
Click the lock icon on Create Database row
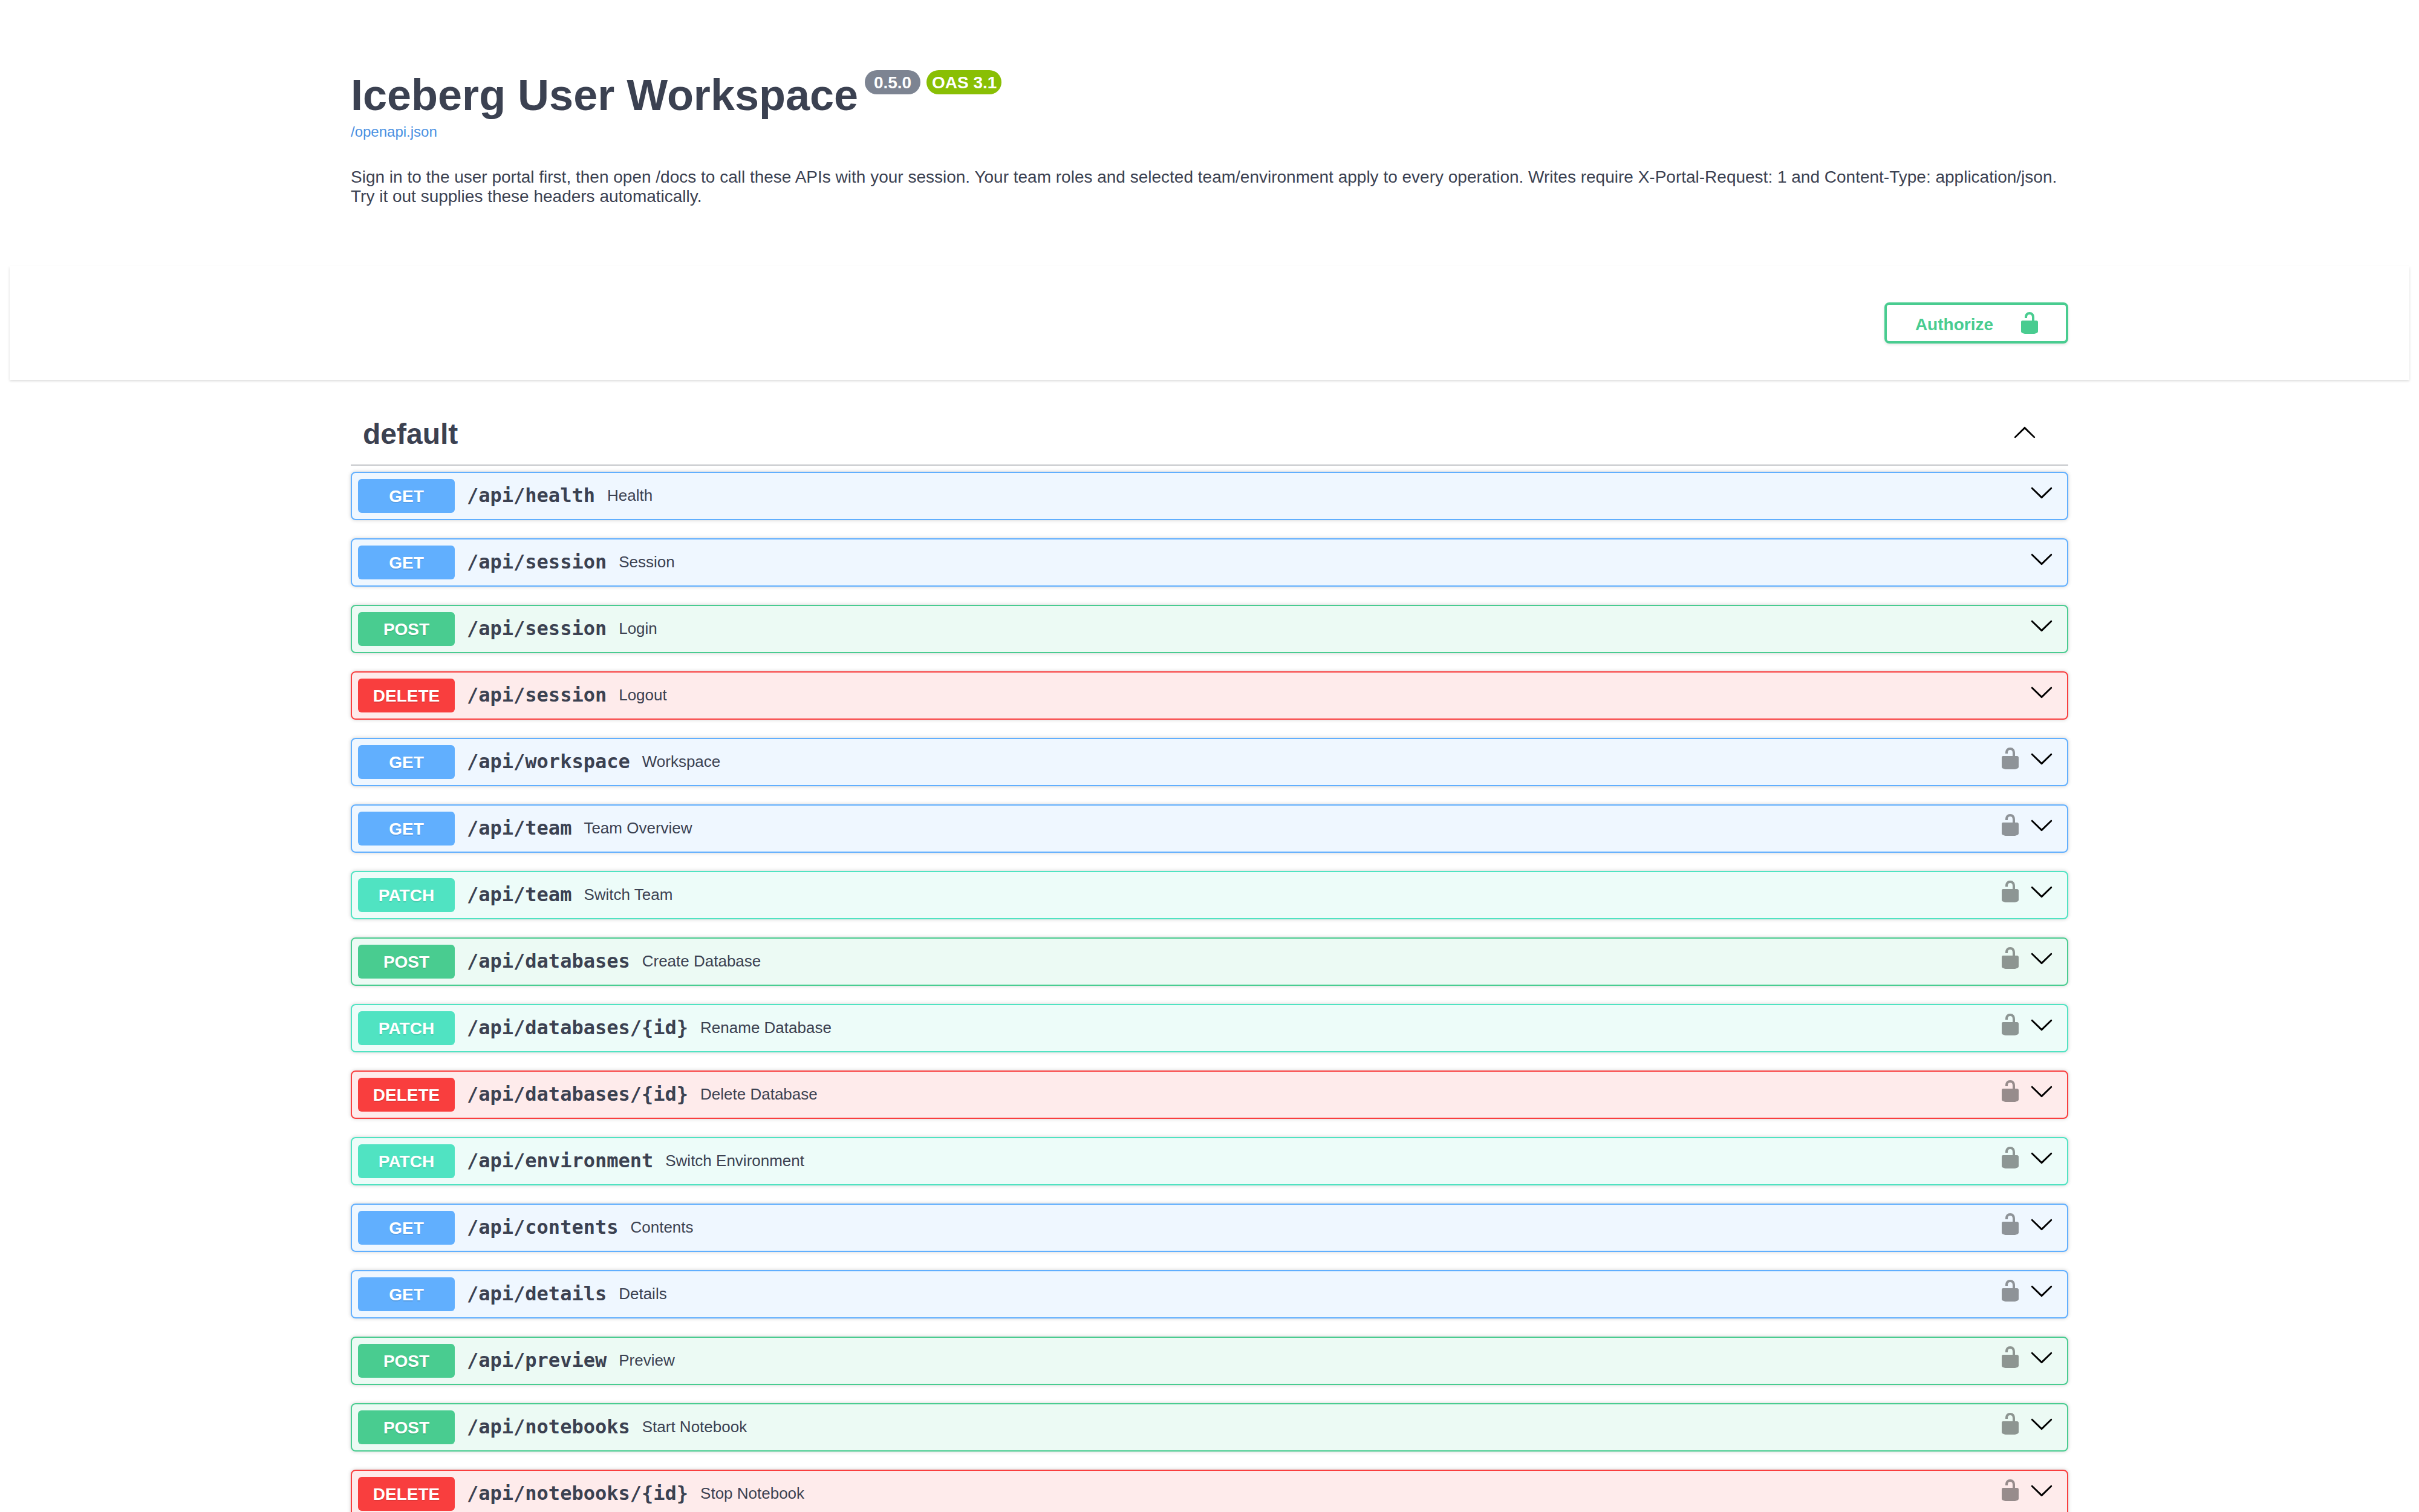coord(2009,959)
